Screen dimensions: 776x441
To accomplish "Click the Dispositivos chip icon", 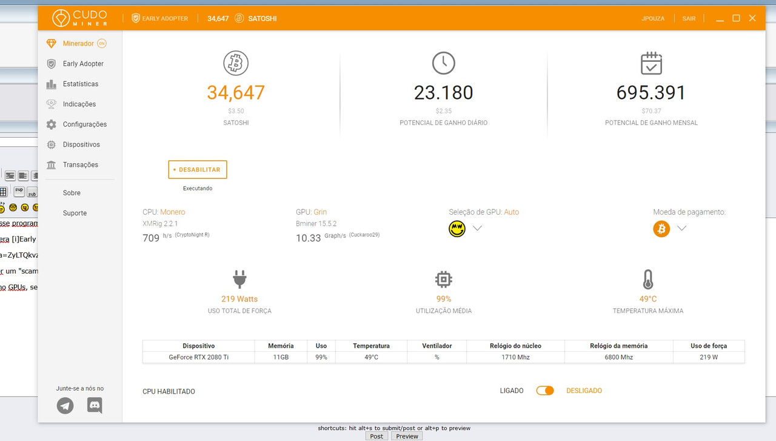I will 52,144.
